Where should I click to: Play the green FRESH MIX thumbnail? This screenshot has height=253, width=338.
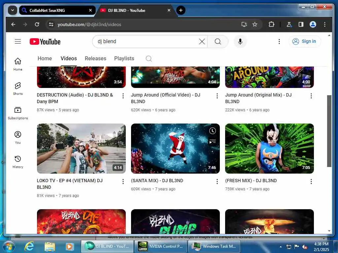pos(269,149)
